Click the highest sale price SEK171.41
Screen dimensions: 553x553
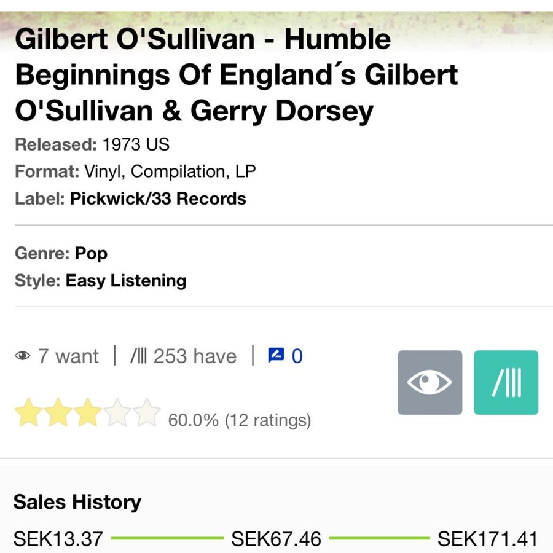click(x=487, y=539)
